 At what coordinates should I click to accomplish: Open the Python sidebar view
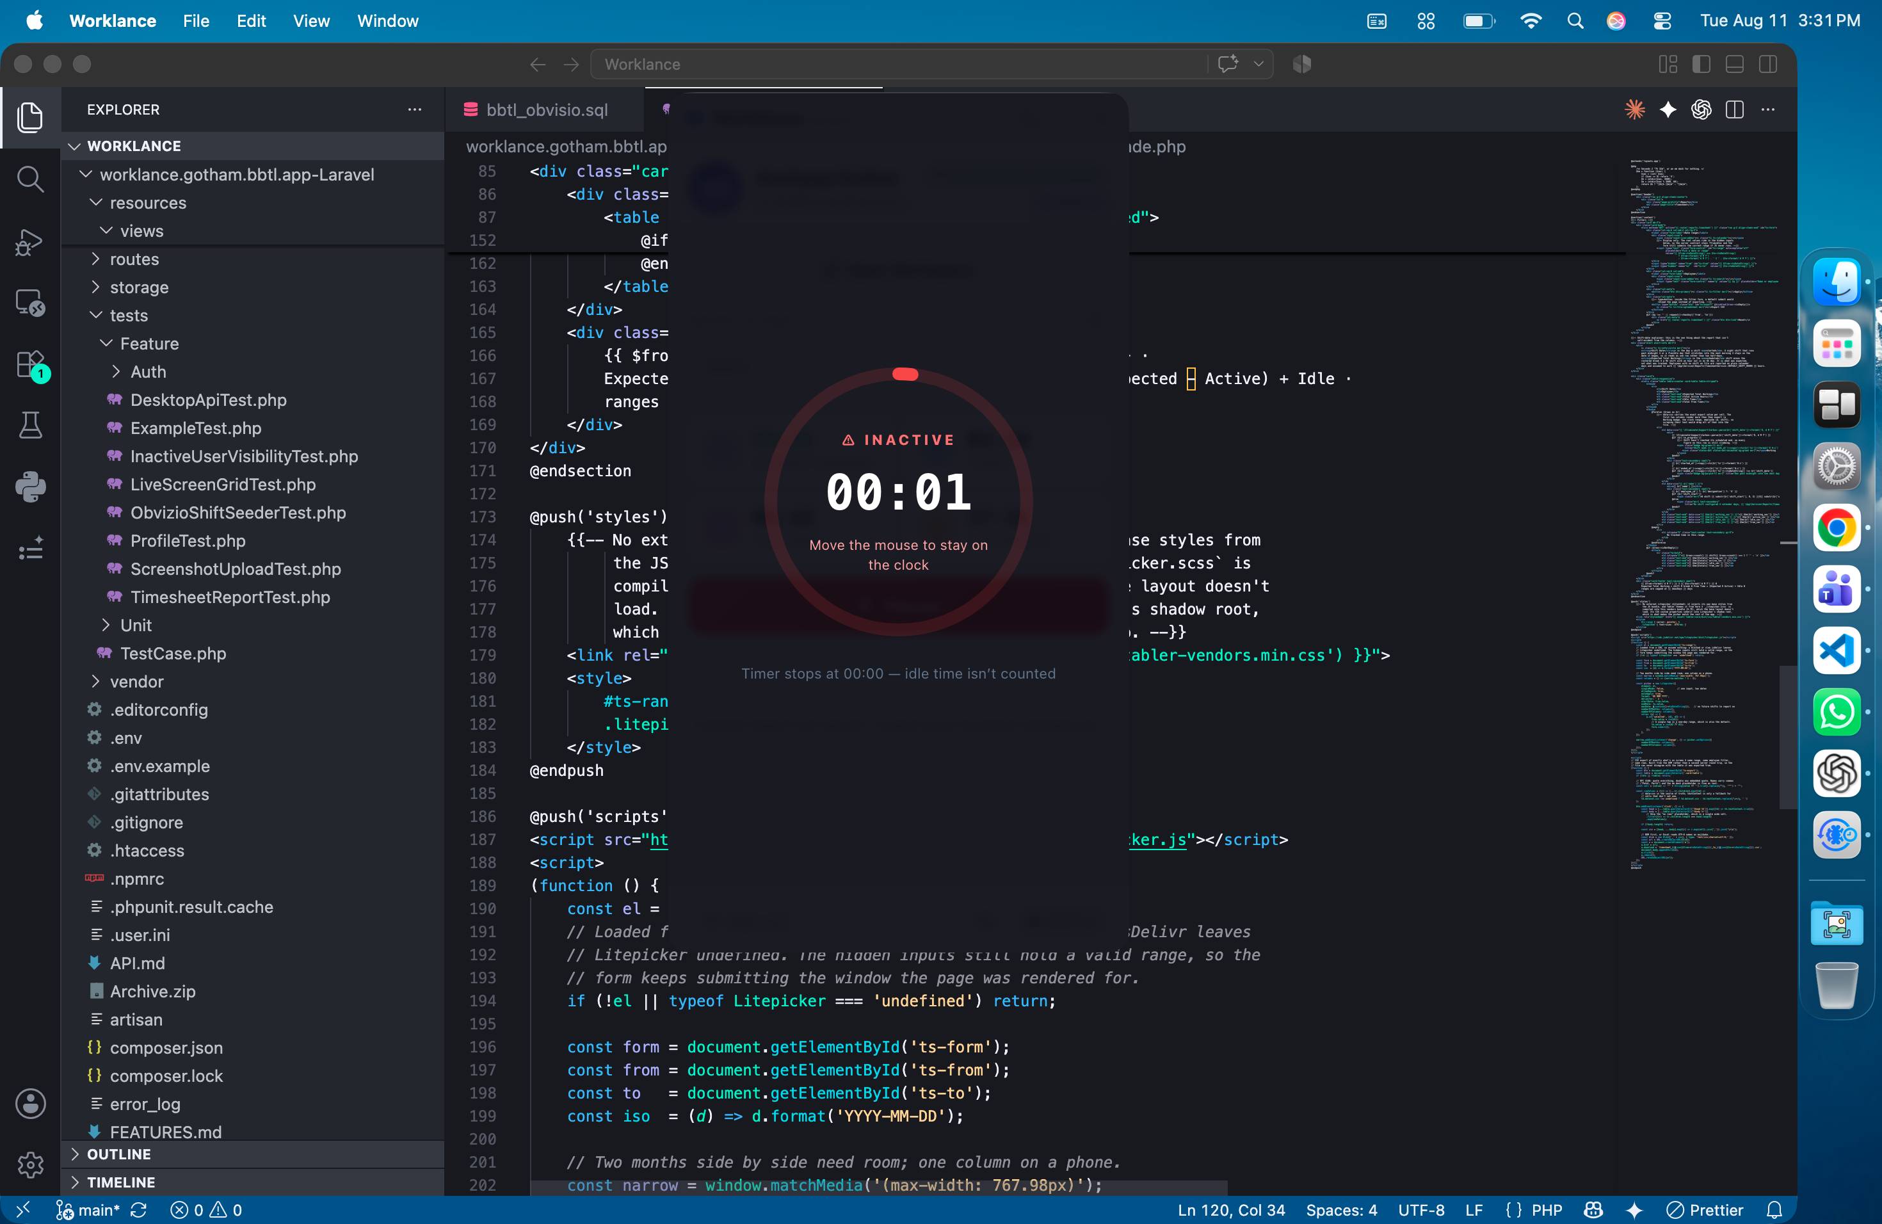[30, 487]
